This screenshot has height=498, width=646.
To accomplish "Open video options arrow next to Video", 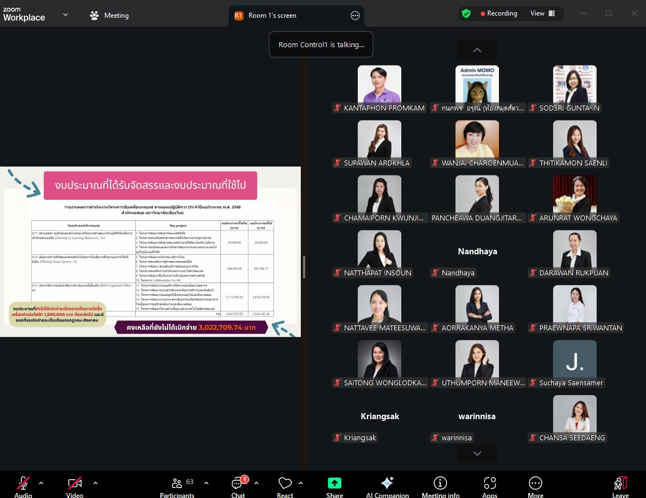I will [95, 483].
